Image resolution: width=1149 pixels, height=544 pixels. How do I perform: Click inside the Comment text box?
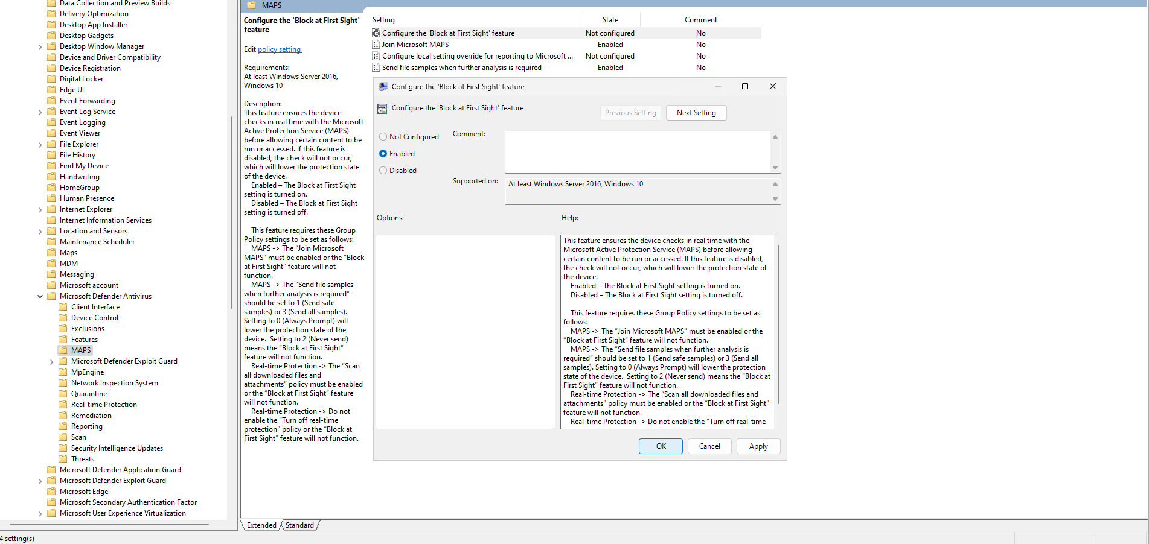click(638, 152)
